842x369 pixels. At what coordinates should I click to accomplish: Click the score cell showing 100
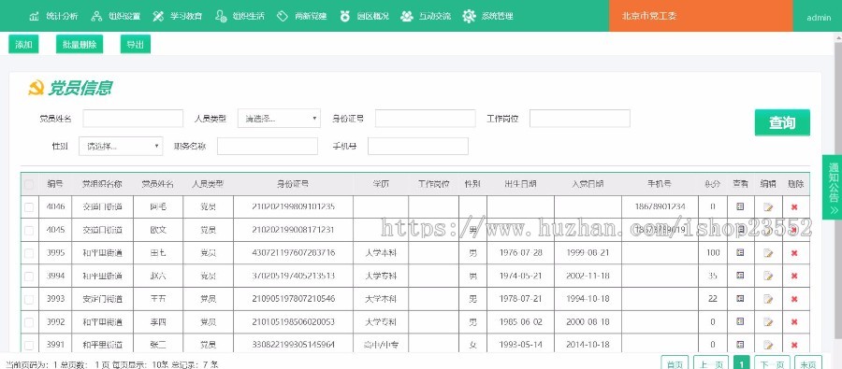tap(713, 252)
